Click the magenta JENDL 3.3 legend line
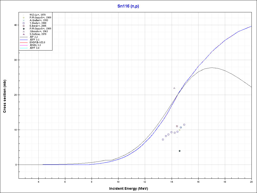Image resolution: width=257 pixels, height=193 pixels. [24, 45]
